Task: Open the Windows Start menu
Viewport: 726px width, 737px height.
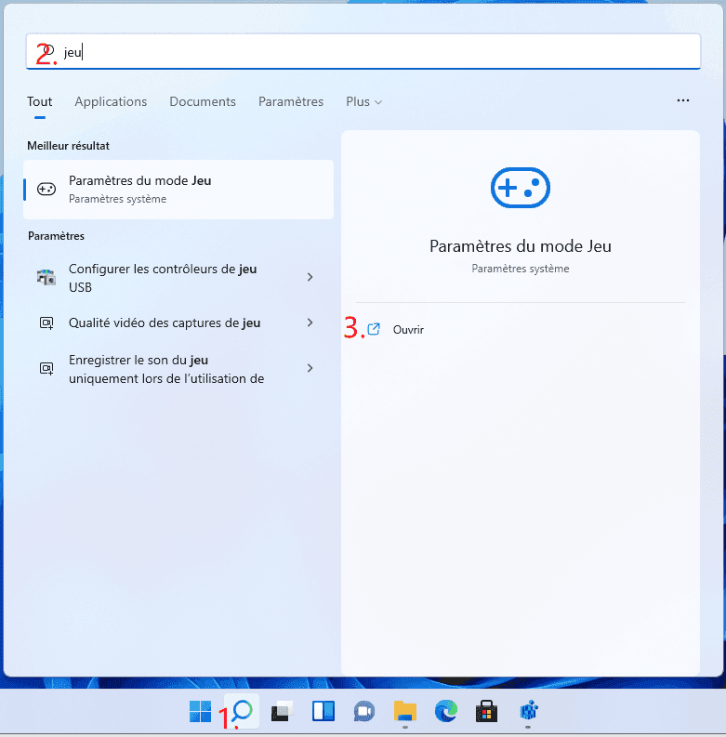Action: pyautogui.click(x=200, y=711)
